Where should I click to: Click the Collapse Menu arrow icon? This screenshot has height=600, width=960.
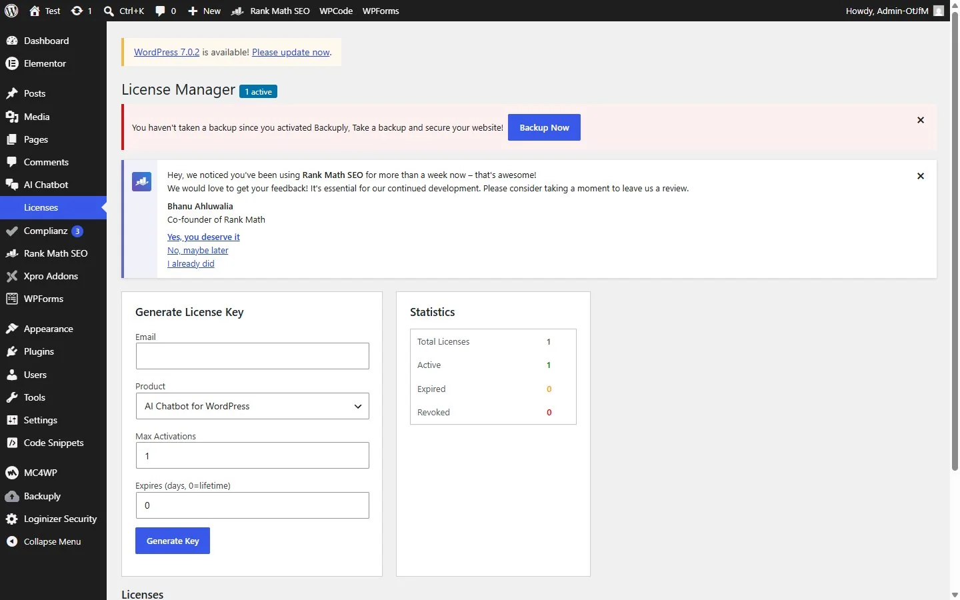[x=11, y=541]
